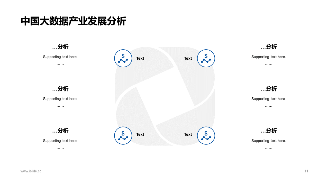This screenshot has width=329, height=185.
Task: Select the bottom '…分析' heading in right column
Action: 269,131
